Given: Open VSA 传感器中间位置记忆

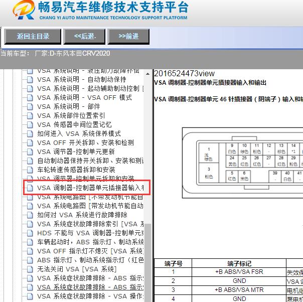Looking at the screenshot, I should click(74, 124).
